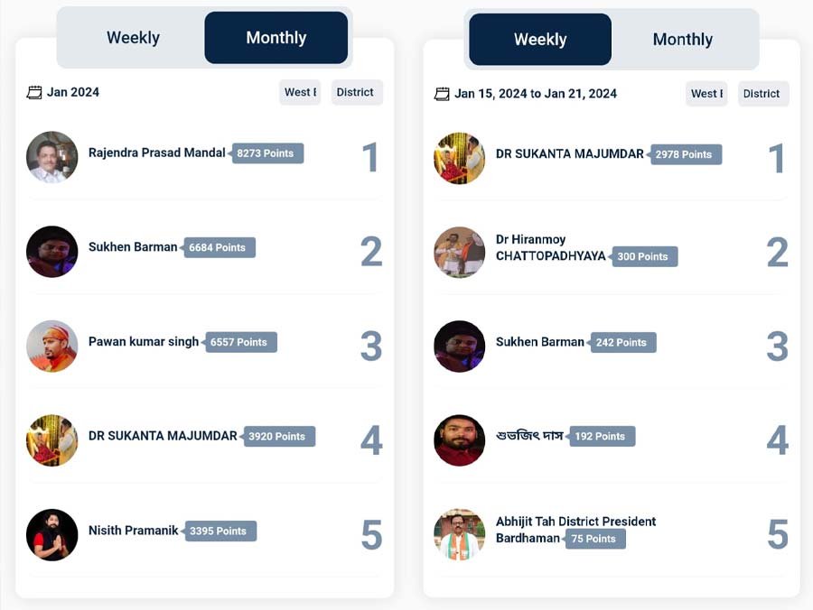Open the District filter in the Jan 2024 panel
This screenshot has width=813, height=610.
355,92
